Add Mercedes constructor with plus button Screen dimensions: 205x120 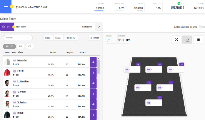tap(93, 62)
